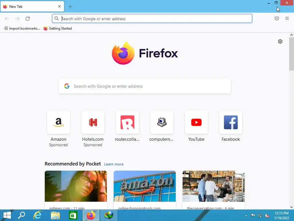Open the nytimes.com Pocket story thumbnail
The image size is (294, 221).
(76, 186)
